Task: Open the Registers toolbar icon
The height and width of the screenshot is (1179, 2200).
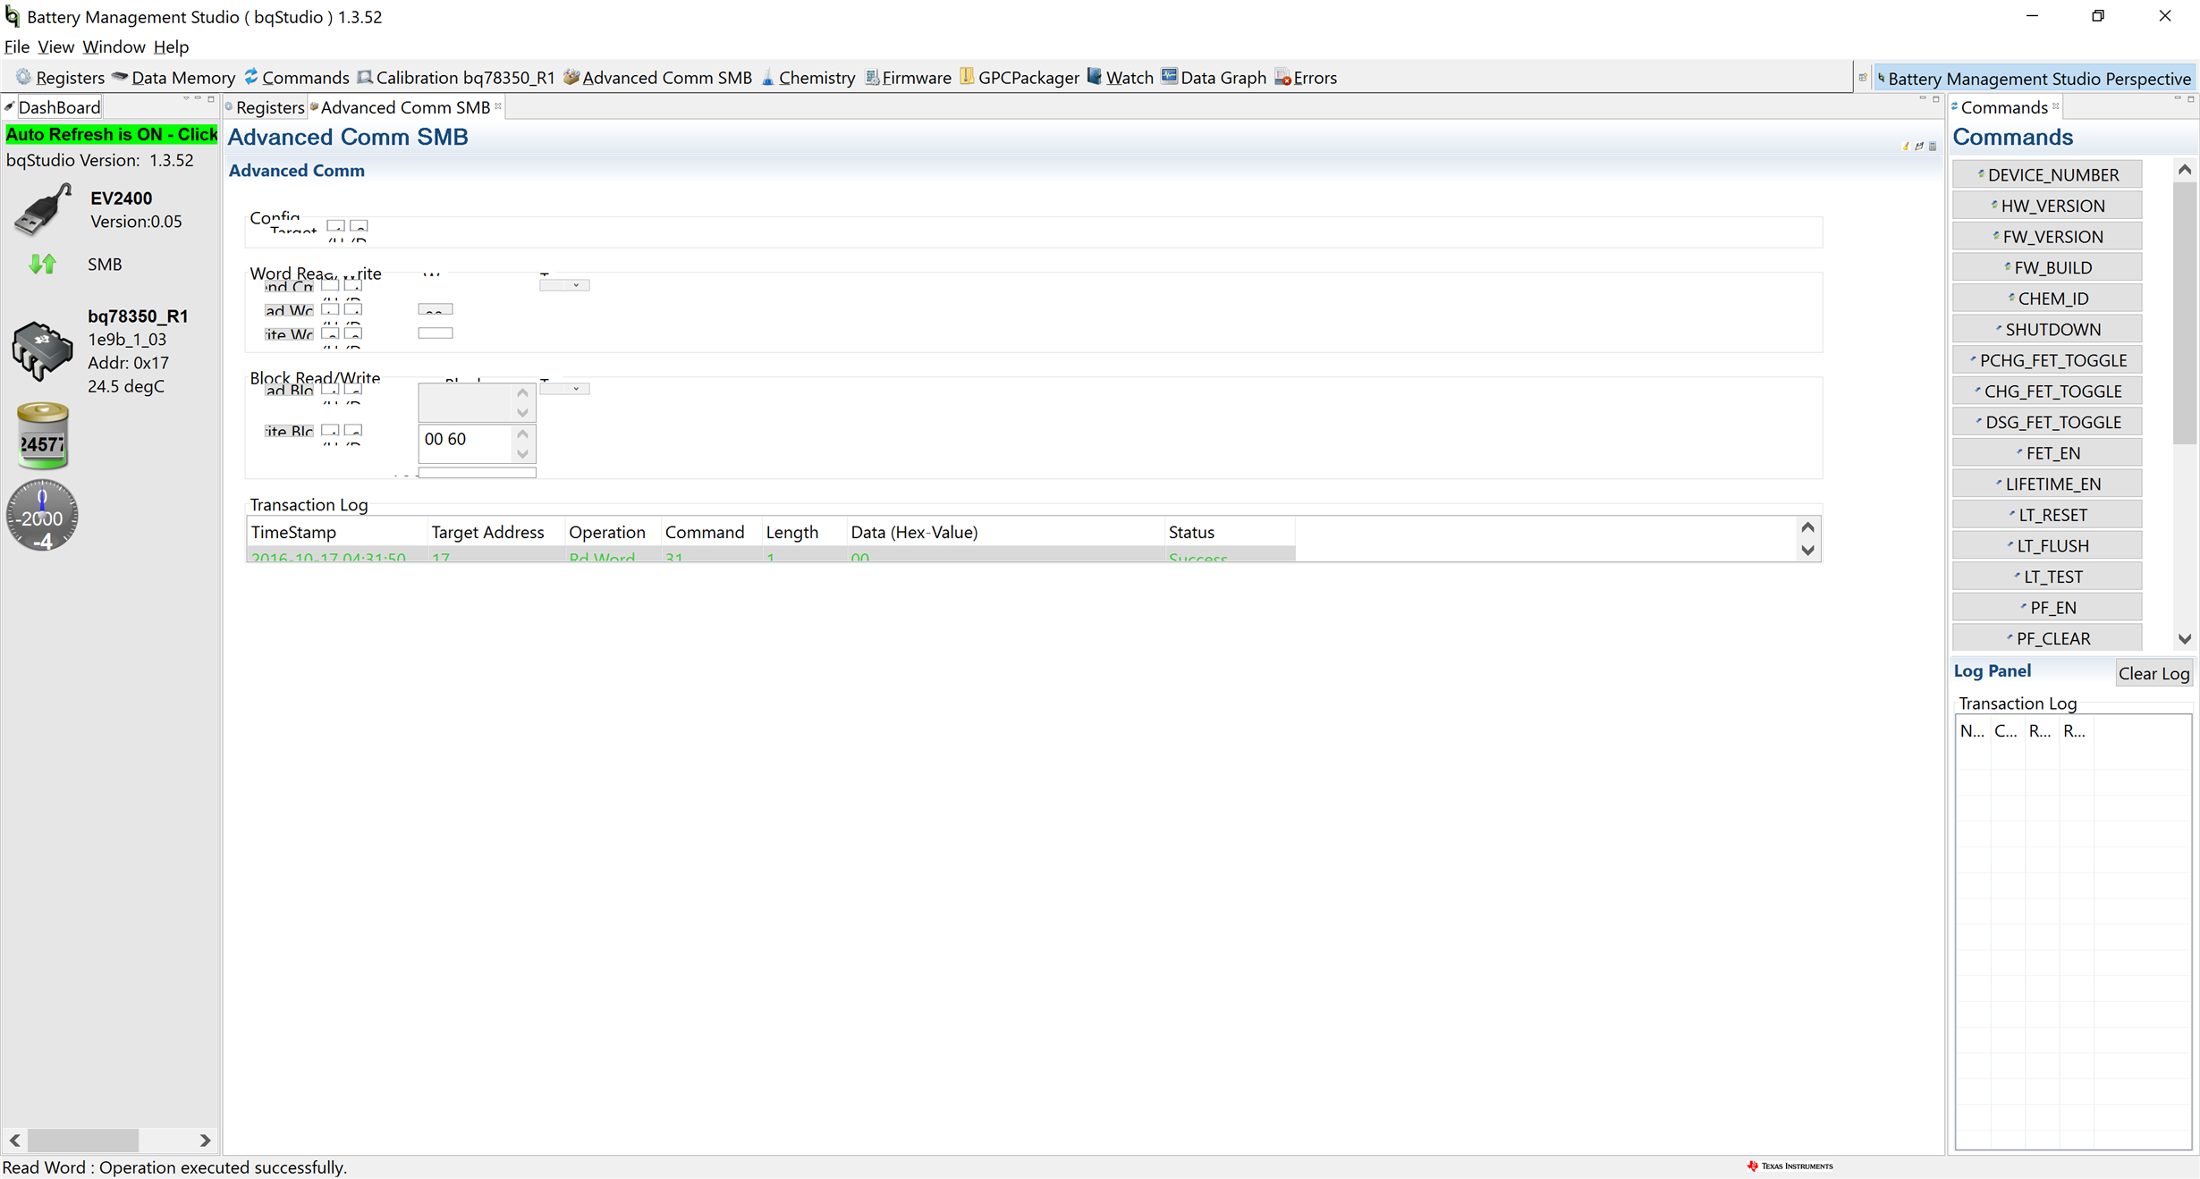Action: [60, 78]
